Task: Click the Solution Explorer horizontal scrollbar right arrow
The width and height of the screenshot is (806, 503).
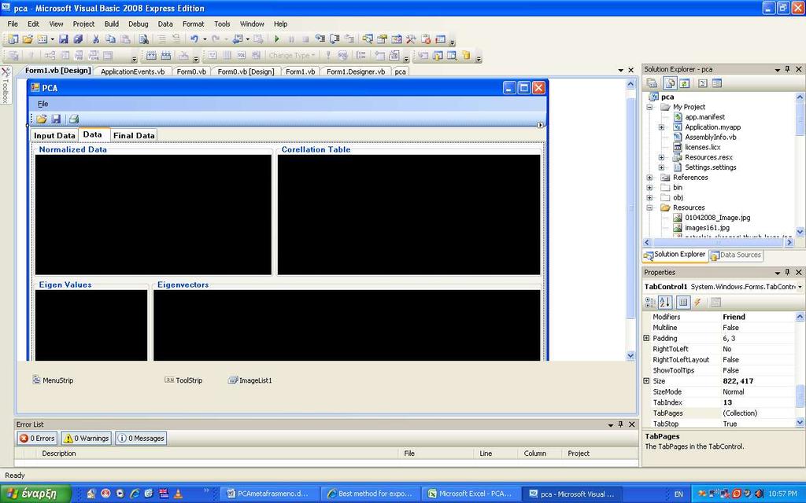Action: (x=789, y=242)
